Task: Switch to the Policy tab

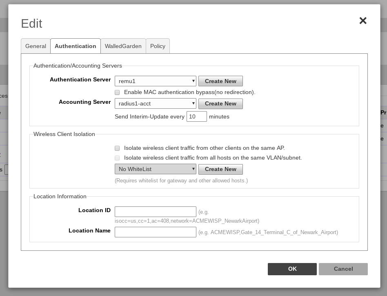Action: point(158,46)
